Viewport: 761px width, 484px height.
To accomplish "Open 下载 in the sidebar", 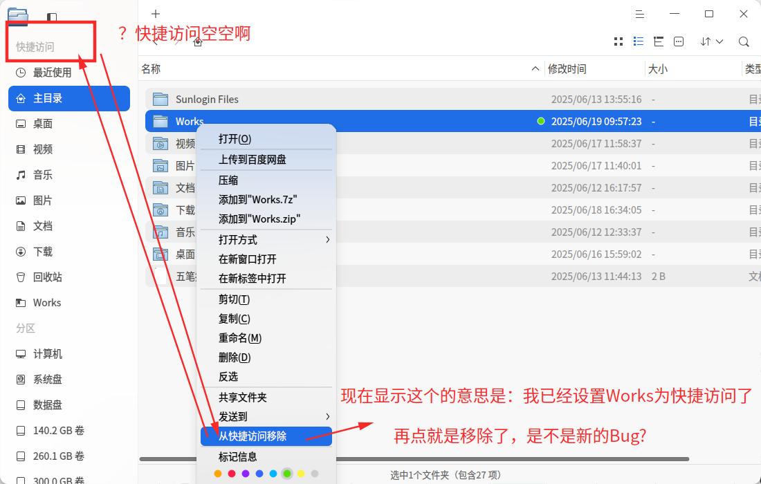I will pyautogui.click(x=69, y=252).
